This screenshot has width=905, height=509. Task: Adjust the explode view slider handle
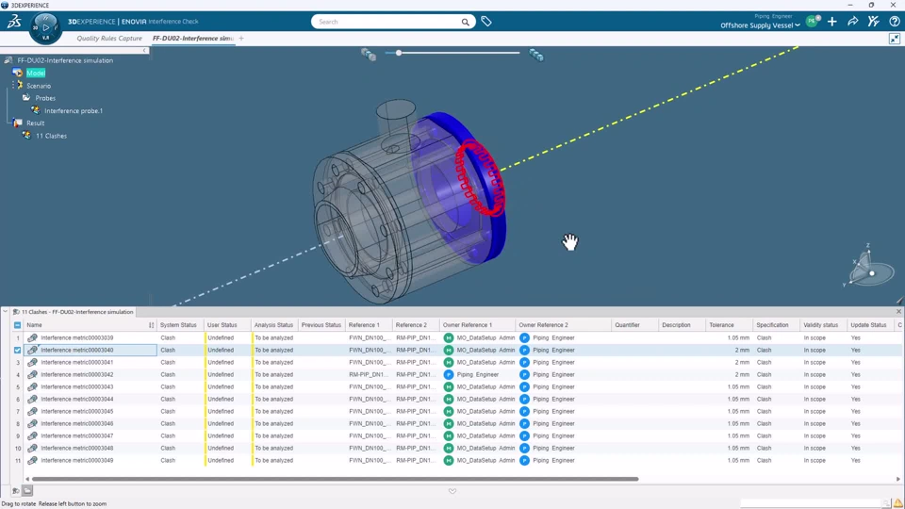point(398,53)
